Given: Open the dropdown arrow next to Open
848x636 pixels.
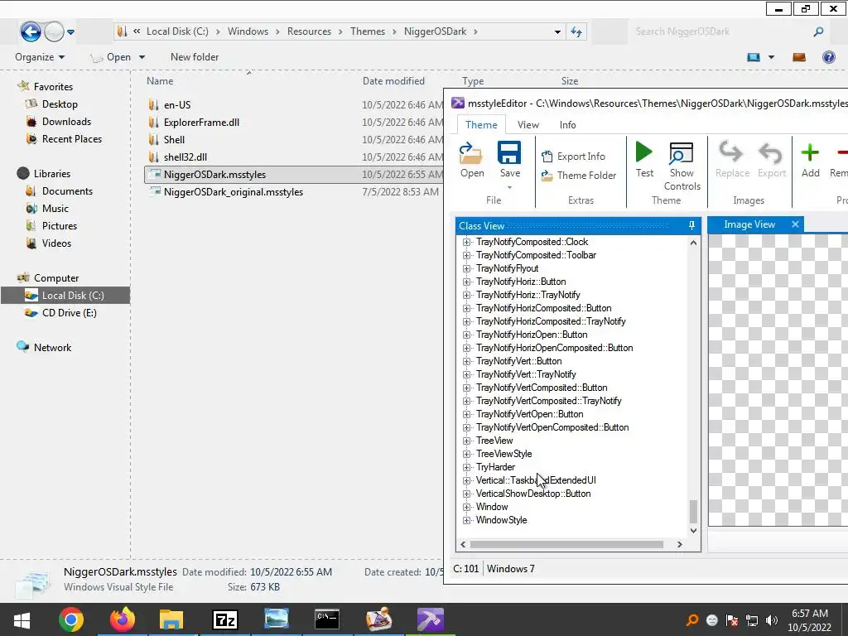Looking at the screenshot, I should pos(142,57).
